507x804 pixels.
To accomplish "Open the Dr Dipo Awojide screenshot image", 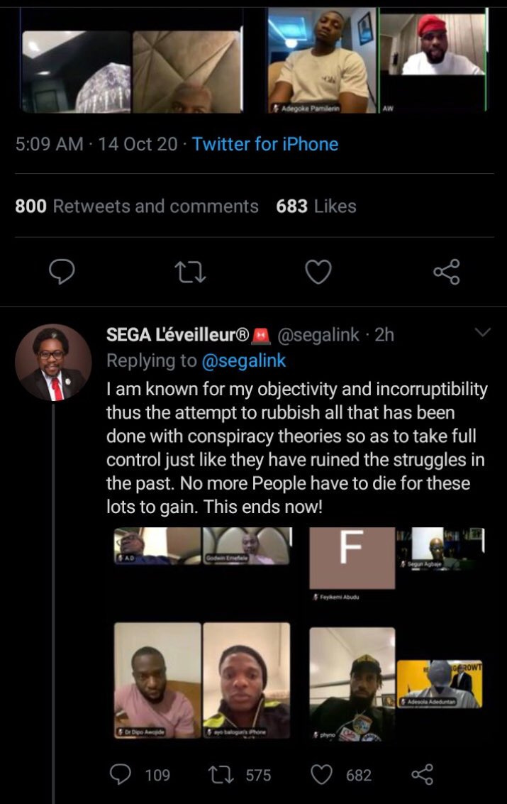I will pyautogui.click(x=157, y=680).
